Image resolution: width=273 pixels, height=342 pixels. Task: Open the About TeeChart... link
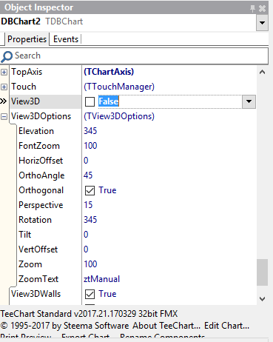(166, 326)
